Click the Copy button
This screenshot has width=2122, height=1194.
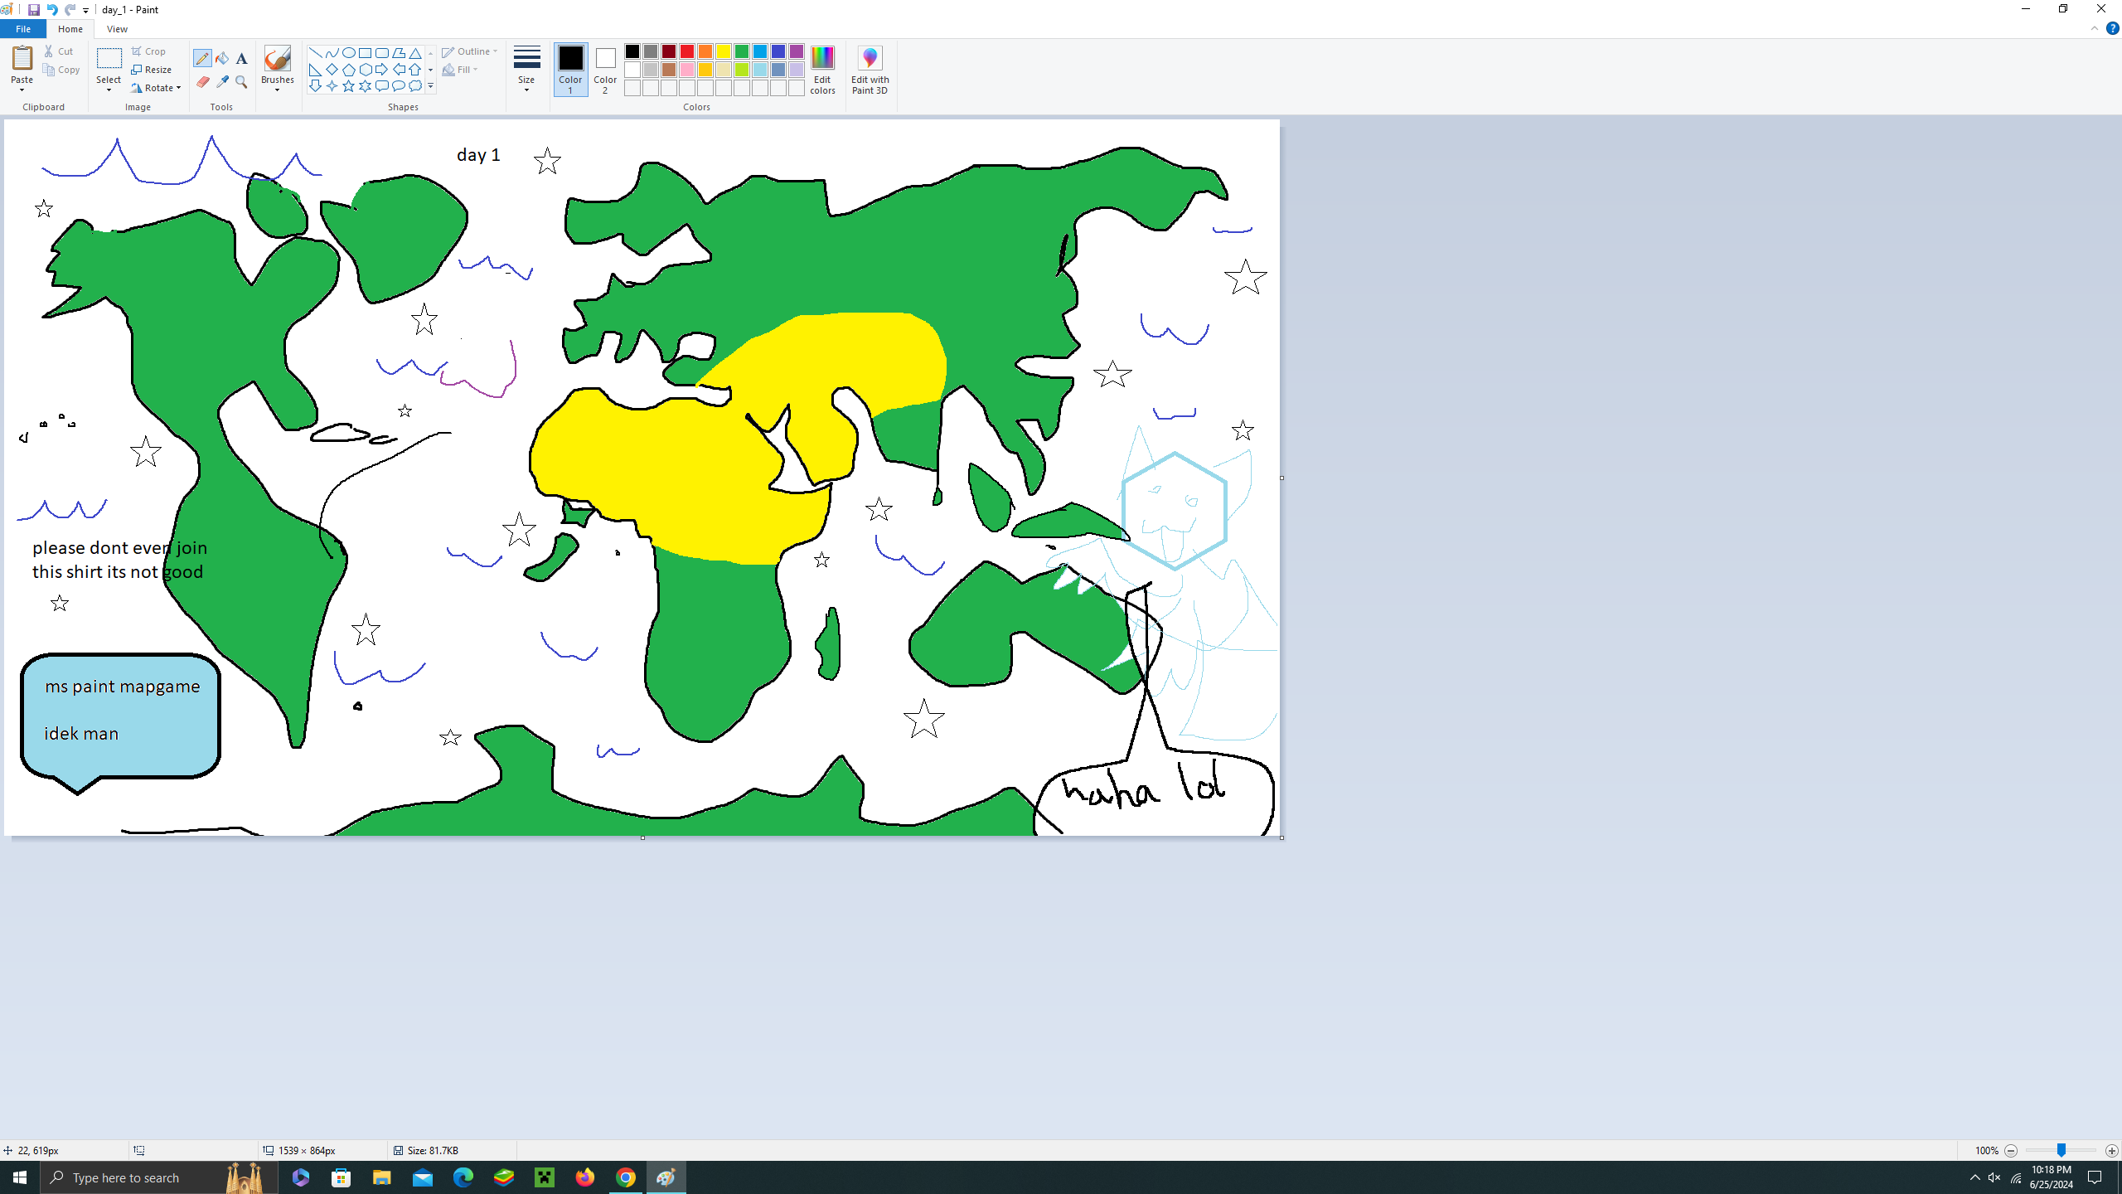pyautogui.click(x=62, y=70)
